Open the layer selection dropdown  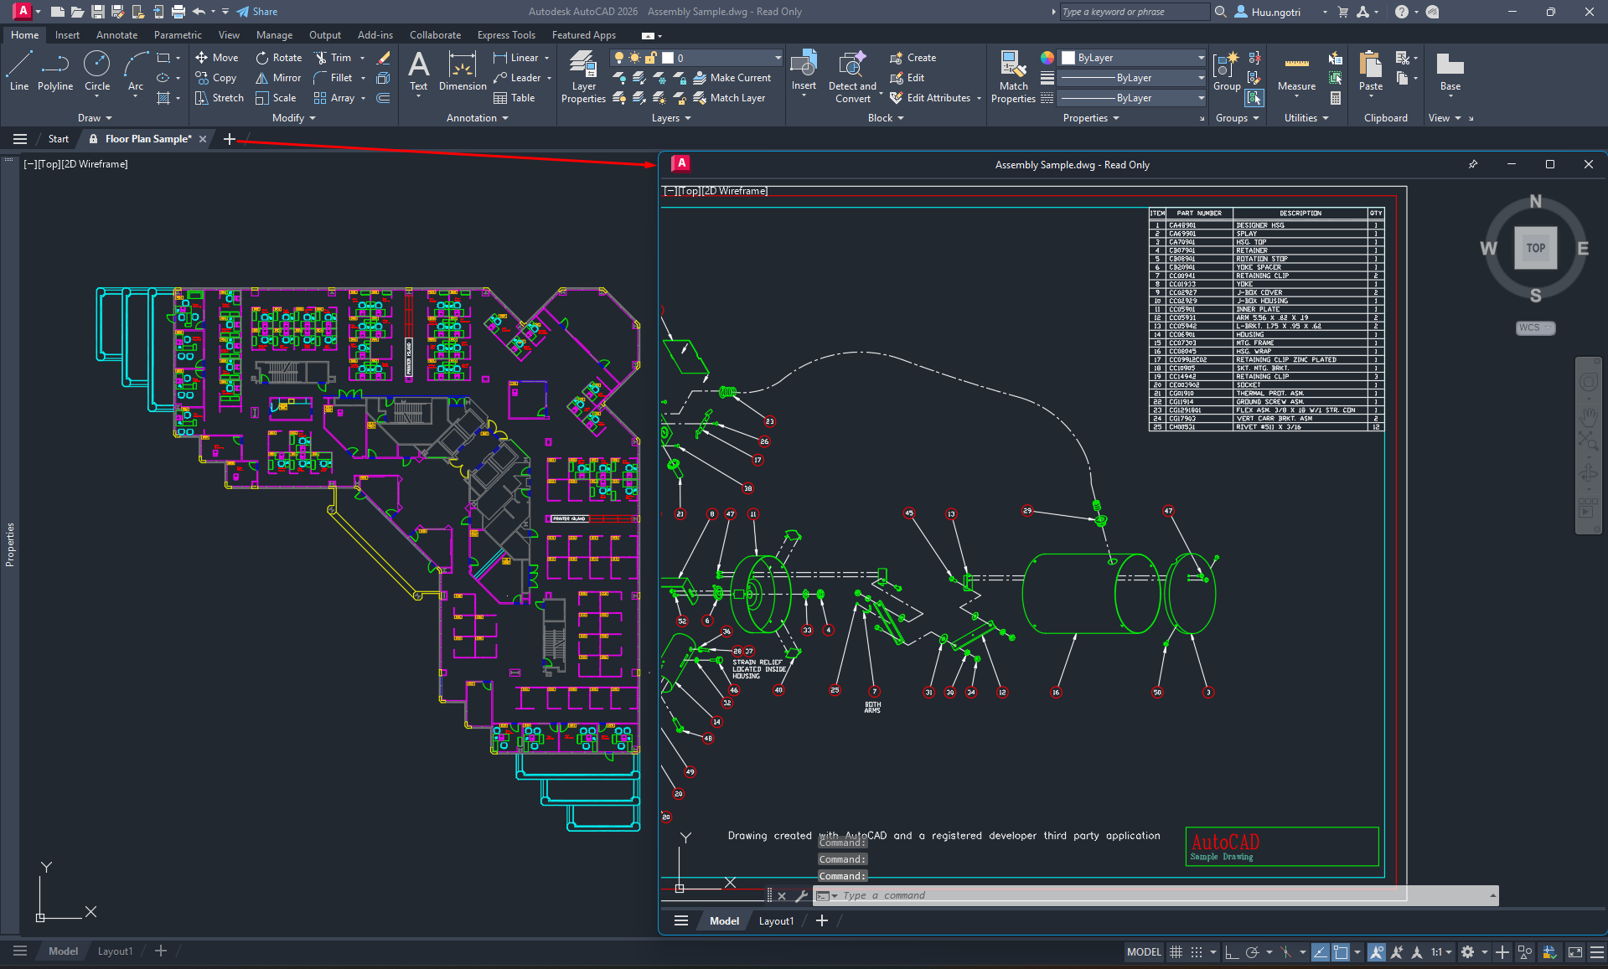tap(778, 58)
